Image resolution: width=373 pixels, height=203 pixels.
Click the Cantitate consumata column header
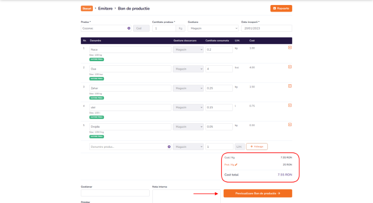click(217, 40)
